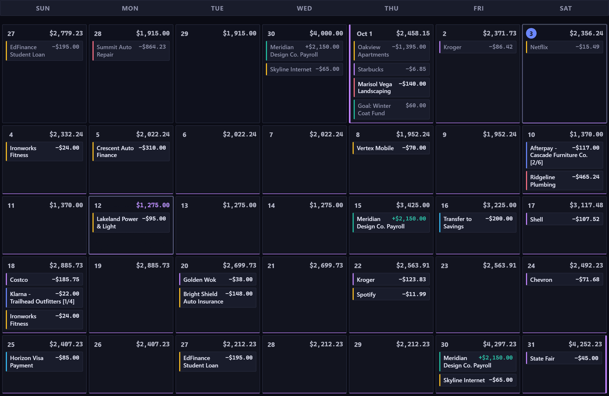Open the Chevron -$71.68 transaction
The image size is (609, 396).
tap(564, 280)
